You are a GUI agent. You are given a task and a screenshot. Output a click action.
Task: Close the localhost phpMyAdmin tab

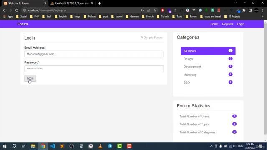pyautogui.click(x=92, y=3)
